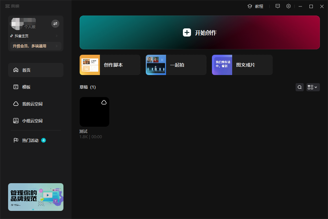Click the 剪映 logo in title bar

click(12, 6)
